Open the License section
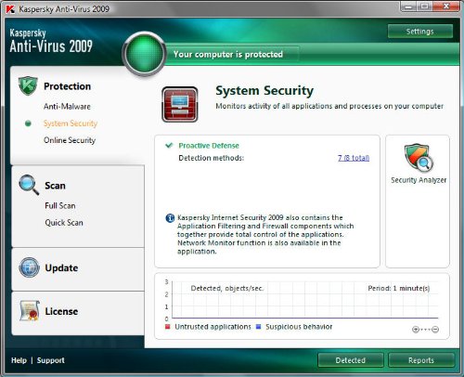 click(61, 311)
